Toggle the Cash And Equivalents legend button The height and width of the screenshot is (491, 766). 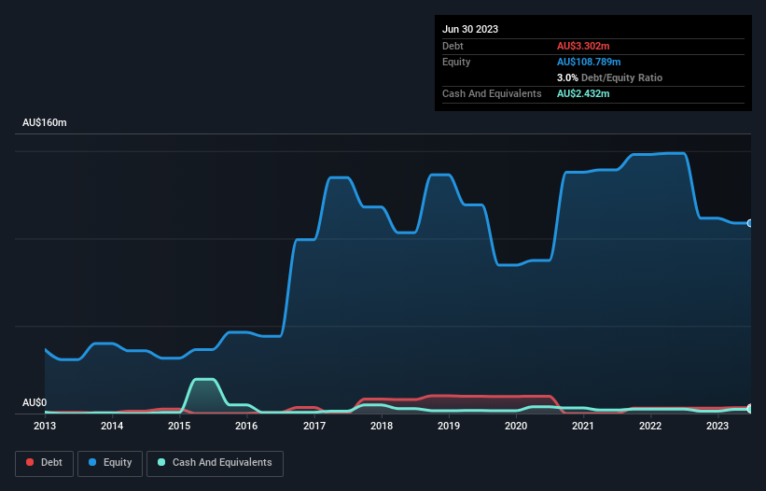215,463
